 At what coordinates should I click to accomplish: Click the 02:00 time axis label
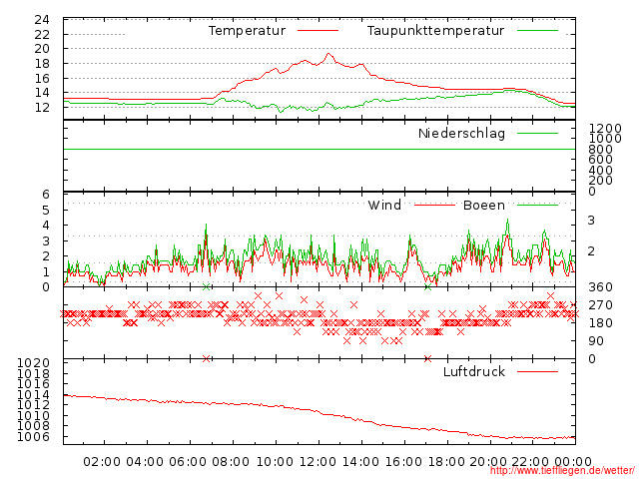click(x=102, y=461)
